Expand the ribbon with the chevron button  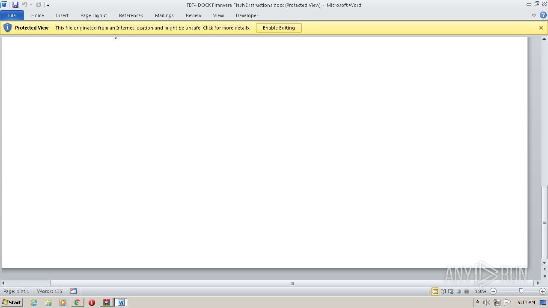[x=534, y=15]
